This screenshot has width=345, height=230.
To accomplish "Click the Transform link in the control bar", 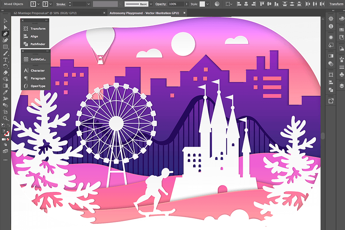I will point(336,4).
